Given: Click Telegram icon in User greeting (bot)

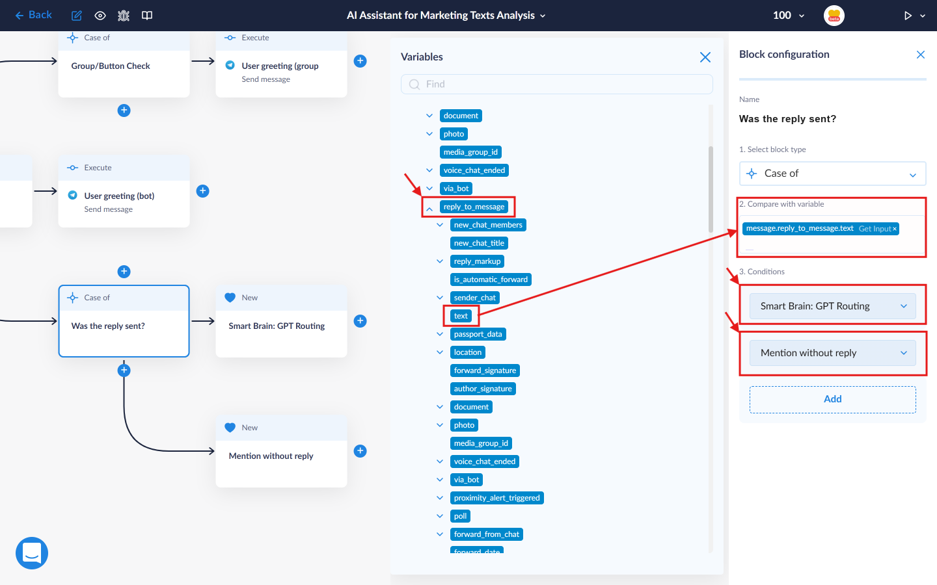Looking at the screenshot, I should (72, 195).
